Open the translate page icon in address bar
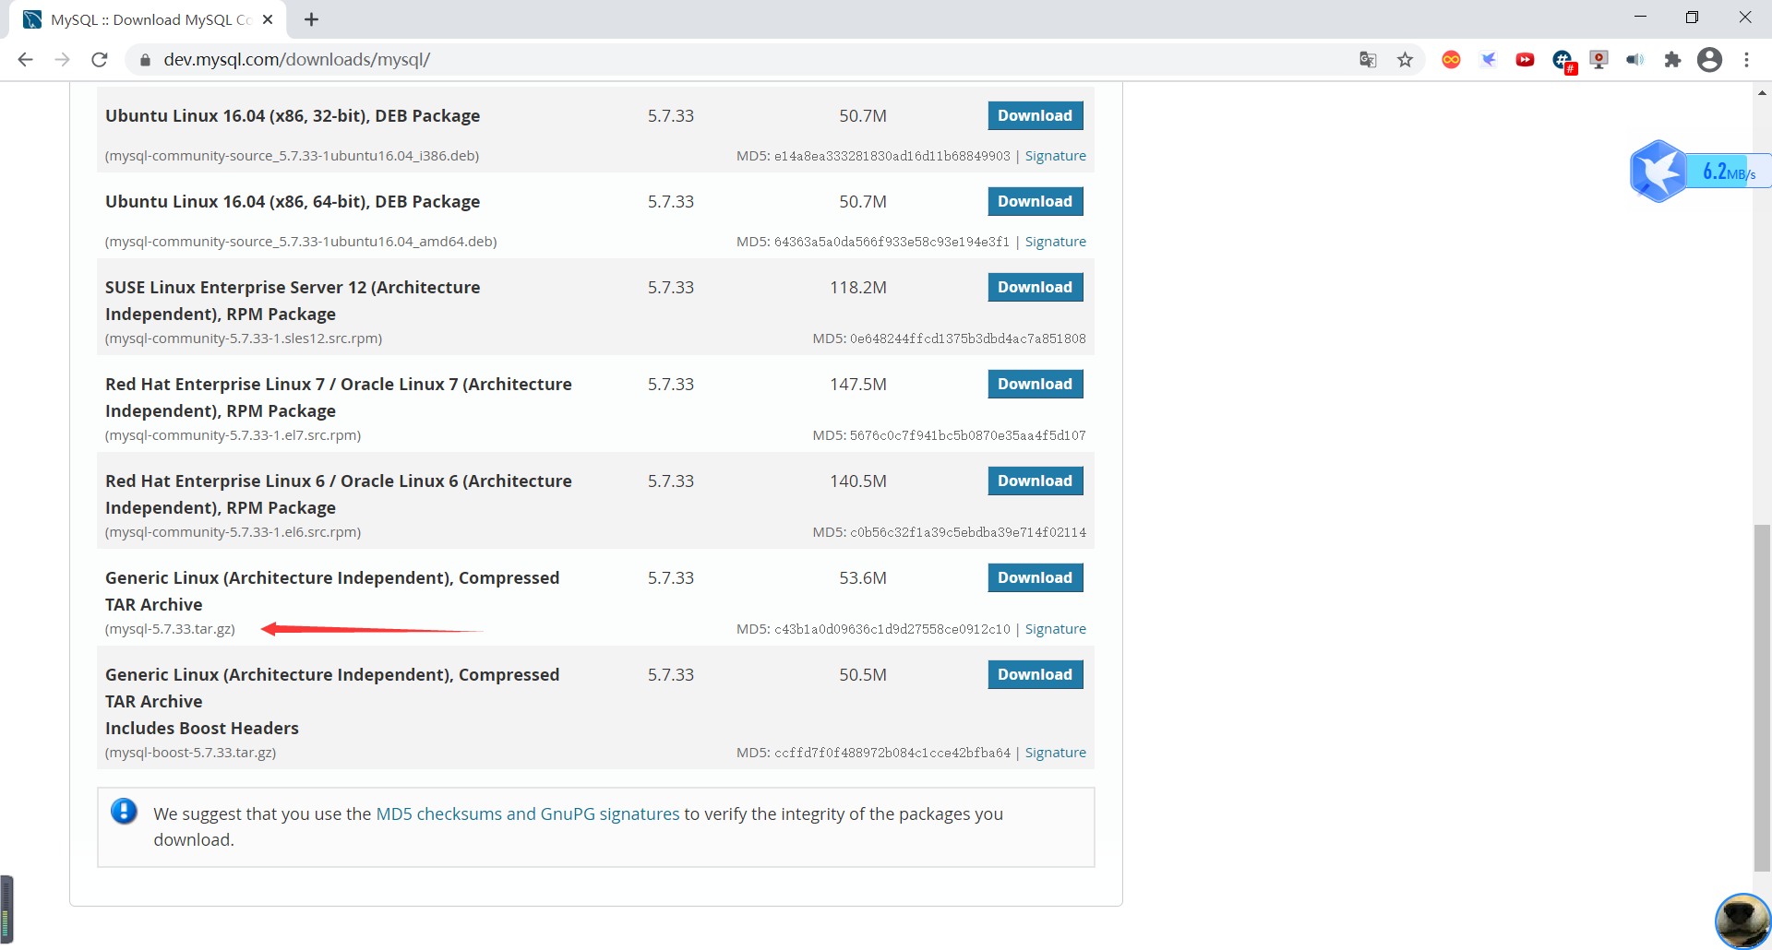 tap(1368, 60)
